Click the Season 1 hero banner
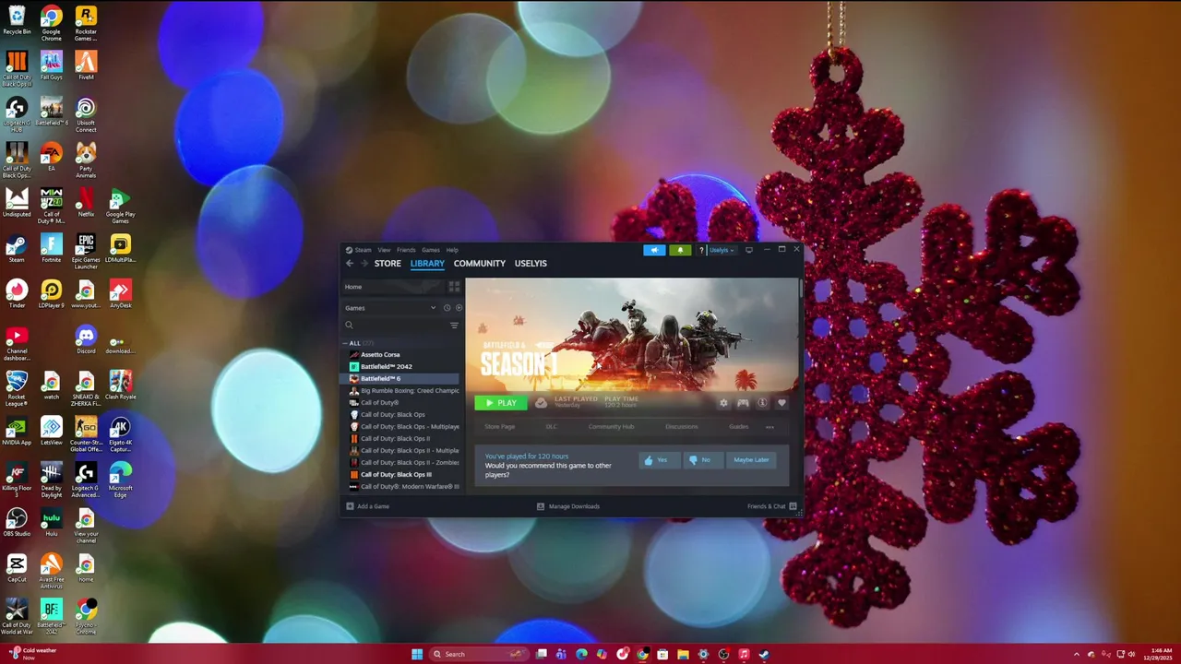 point(632,334)
